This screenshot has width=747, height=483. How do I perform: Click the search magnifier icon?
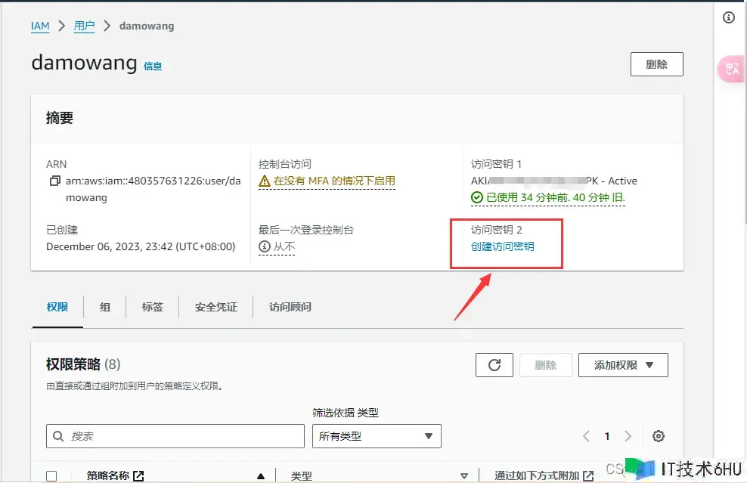coord(58,436)
